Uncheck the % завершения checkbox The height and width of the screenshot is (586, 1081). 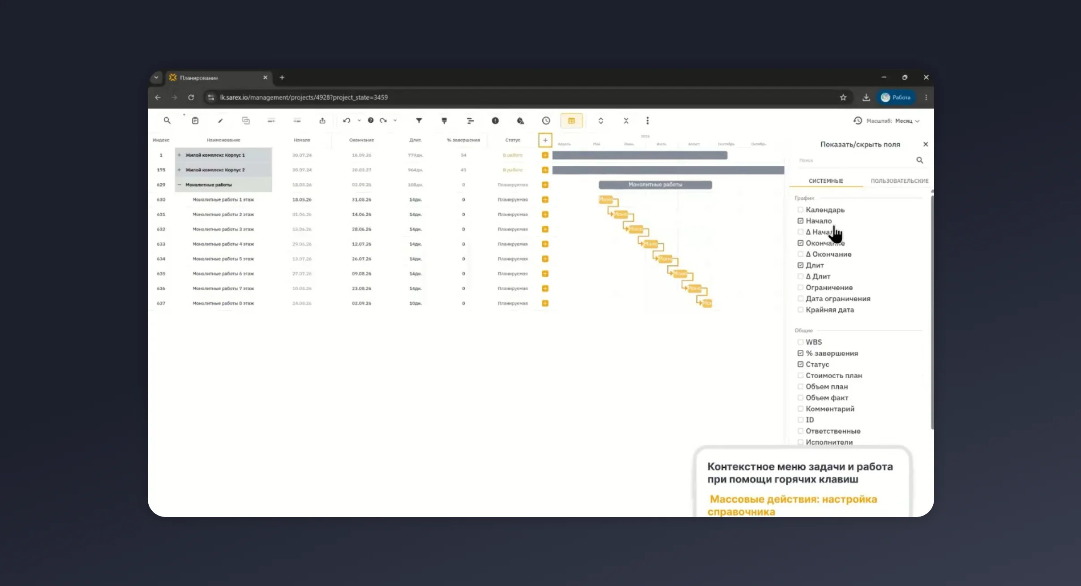click(x=800, y=353)
